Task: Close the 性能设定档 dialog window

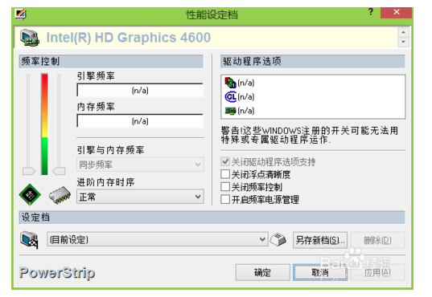Action: [396, 12]
